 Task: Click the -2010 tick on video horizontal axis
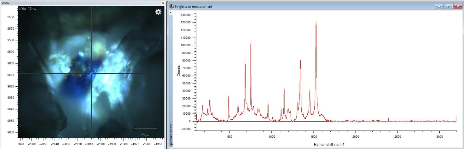pyautogui.click(x=89, y=144)
